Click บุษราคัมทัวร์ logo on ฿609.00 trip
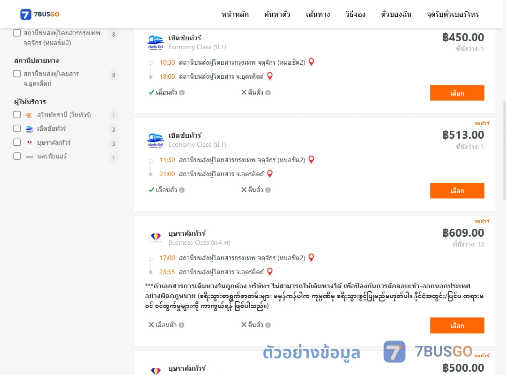Viewport: 506px width, 375px height. pos(156,238)
